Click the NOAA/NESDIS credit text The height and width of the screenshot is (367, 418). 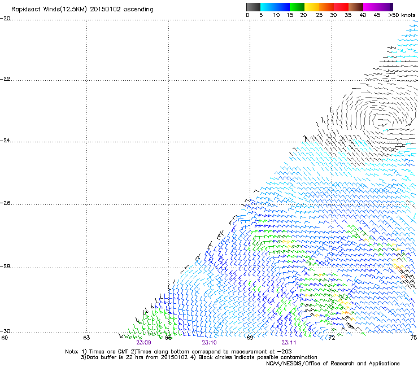pyautogui.click(x=333, y=364)
